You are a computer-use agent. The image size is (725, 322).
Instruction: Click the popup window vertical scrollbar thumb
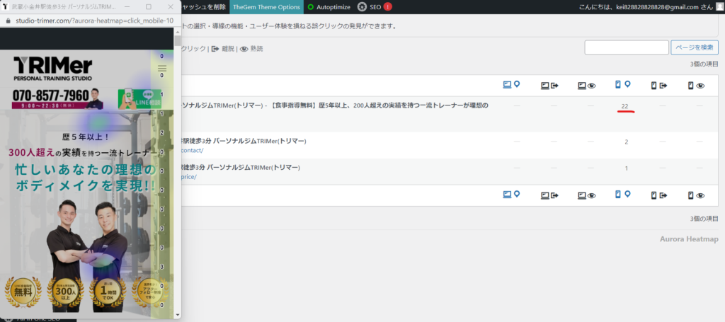178,40
